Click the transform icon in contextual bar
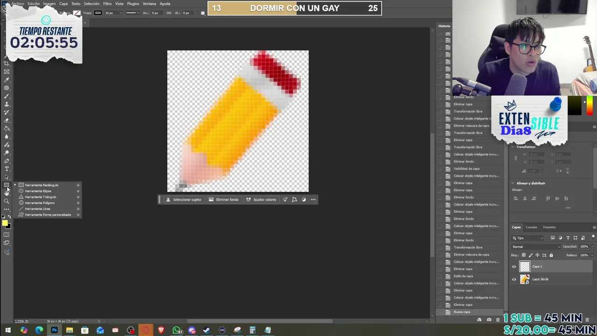597x336 pixels. click(294, 200)
